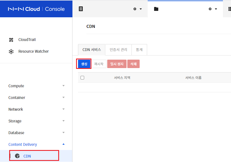Expand the Compute menu category
The image size is (231, 162).
click(x=64, y=86)
